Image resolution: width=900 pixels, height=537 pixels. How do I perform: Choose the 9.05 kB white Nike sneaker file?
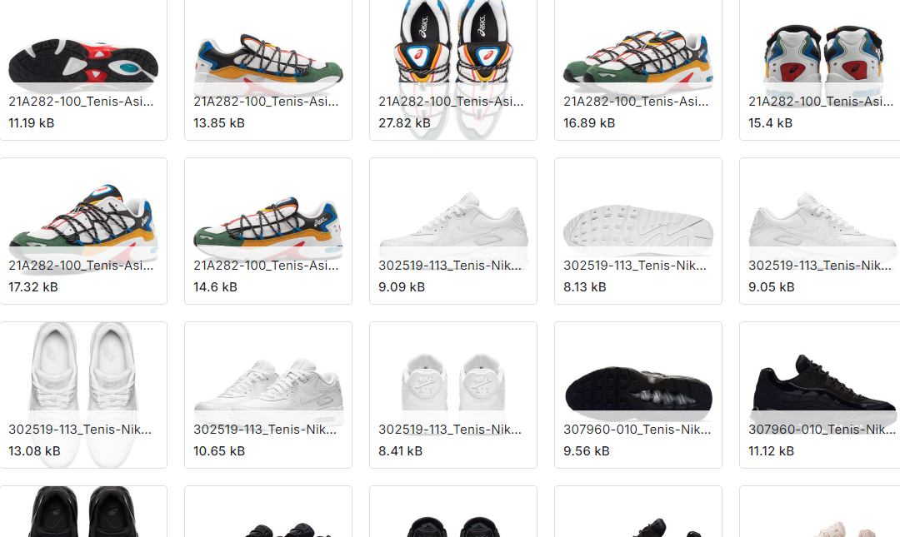[x=821, y=231]
